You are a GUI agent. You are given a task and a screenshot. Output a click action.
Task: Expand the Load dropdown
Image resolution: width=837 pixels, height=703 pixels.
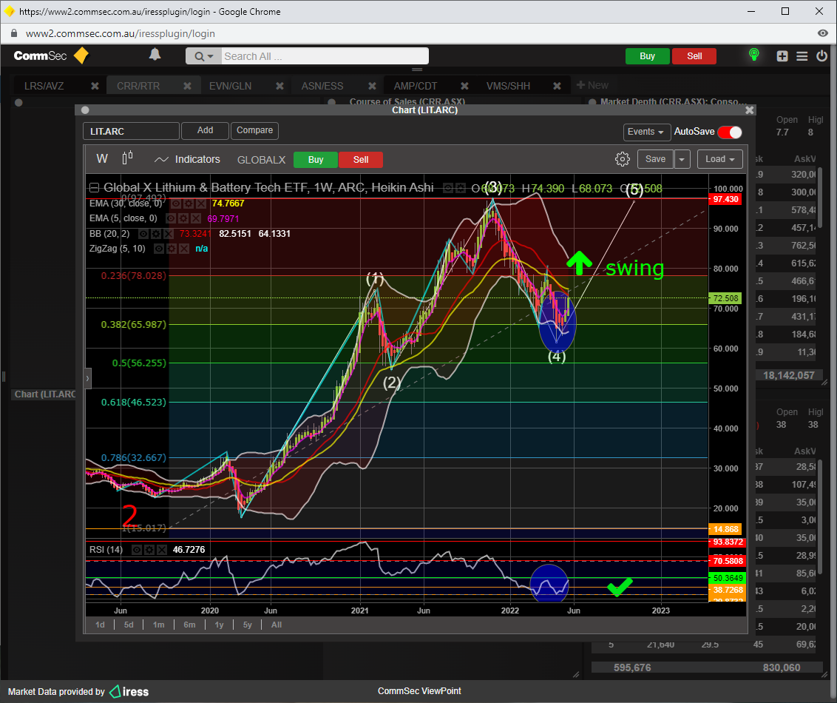[x=719, y=159]
